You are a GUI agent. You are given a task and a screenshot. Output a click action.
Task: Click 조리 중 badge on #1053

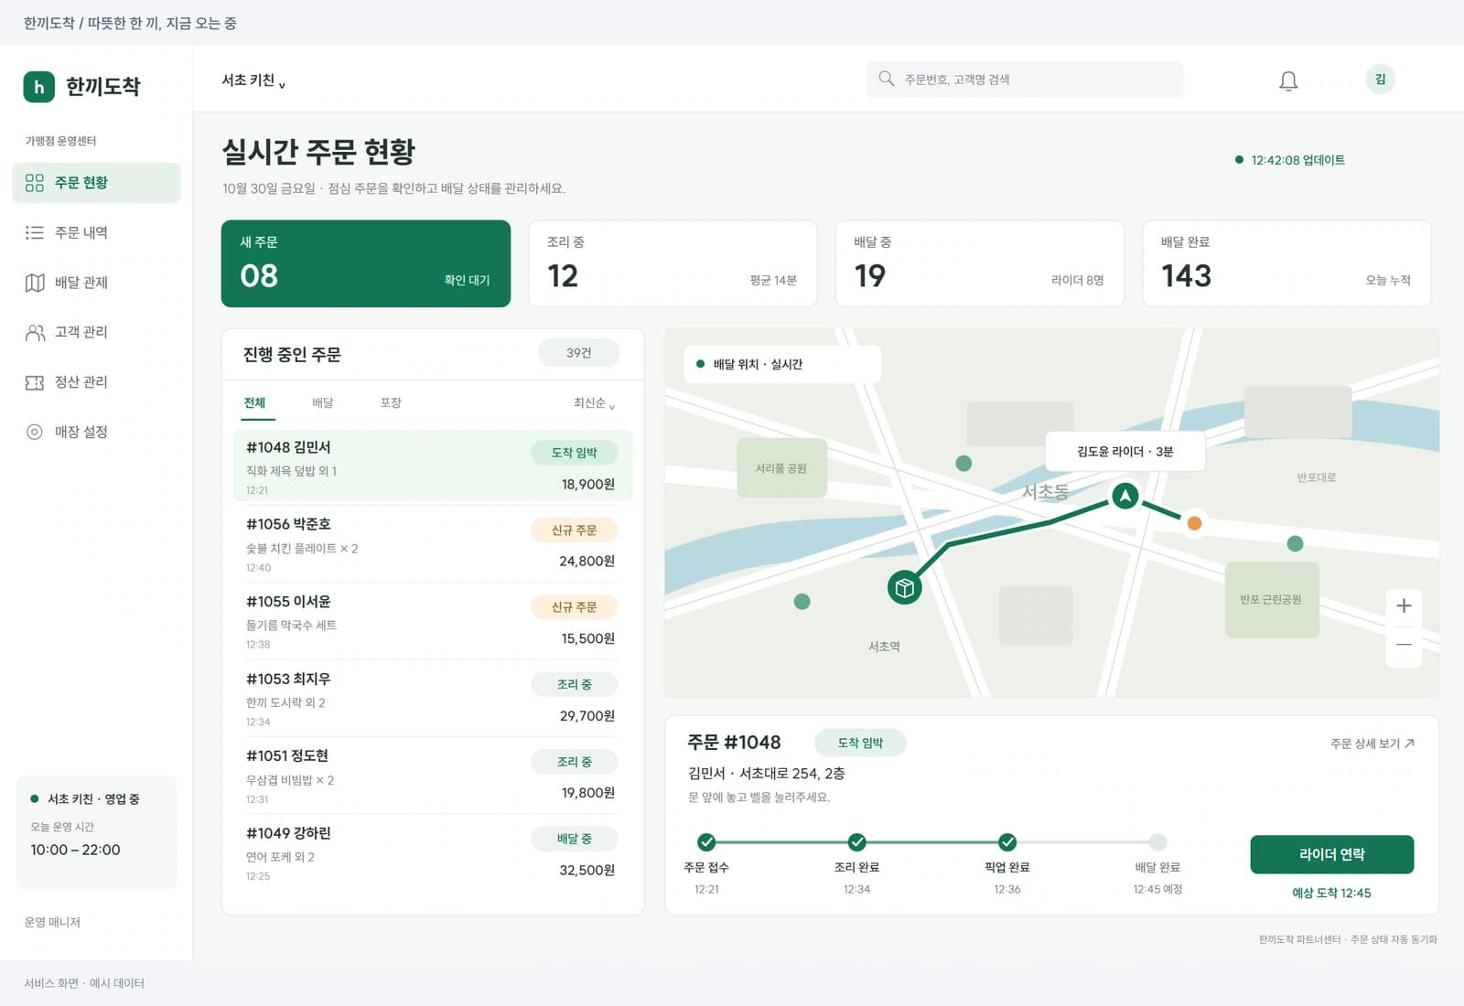coord(574,684)
